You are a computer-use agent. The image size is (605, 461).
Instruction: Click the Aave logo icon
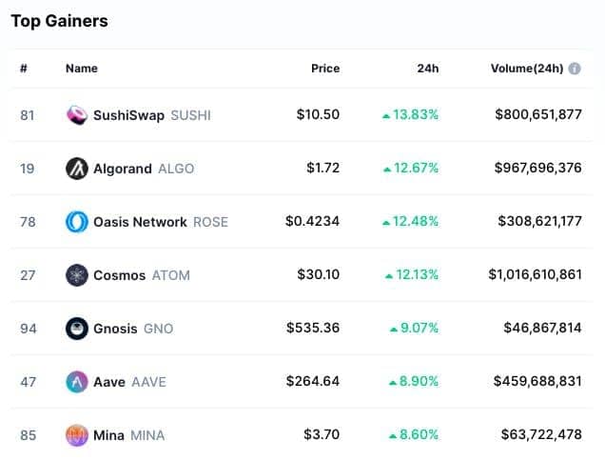point(77,382)
